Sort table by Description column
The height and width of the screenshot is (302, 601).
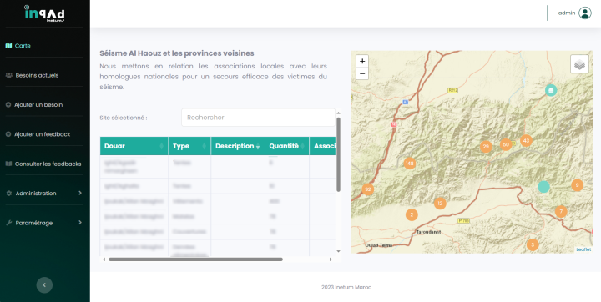(x=238, y=146)
